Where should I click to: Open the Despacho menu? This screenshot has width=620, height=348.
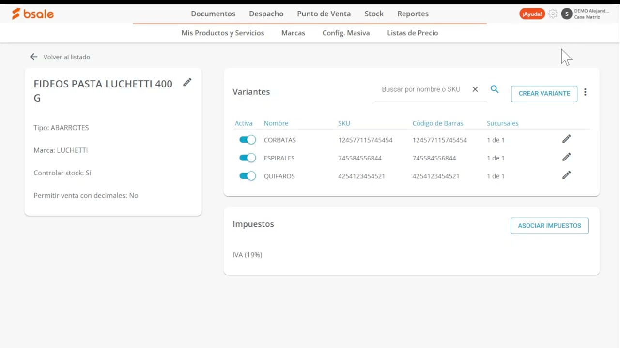(266, 14)
